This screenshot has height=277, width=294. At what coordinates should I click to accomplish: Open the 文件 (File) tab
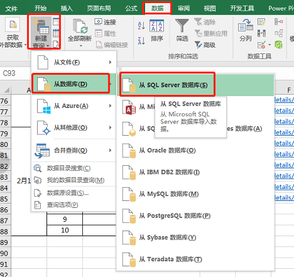(11, 8)
